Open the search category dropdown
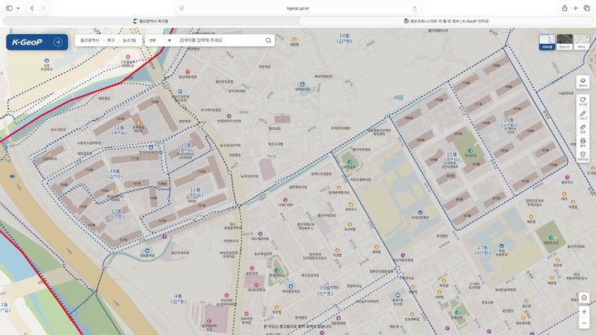This screenshot has width=596, height=335. (160, 41)
